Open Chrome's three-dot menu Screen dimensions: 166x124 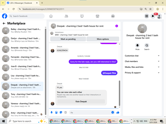pyautogui.click(x=163, y=9)
